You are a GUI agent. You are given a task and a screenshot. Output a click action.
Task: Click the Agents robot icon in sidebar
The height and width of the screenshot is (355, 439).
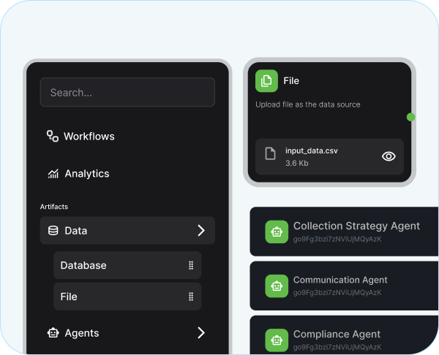point(53,333)
